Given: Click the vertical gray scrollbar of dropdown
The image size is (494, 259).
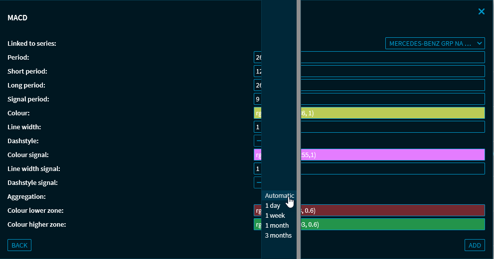Looking at the screenshot, I should tap(299, 129).
